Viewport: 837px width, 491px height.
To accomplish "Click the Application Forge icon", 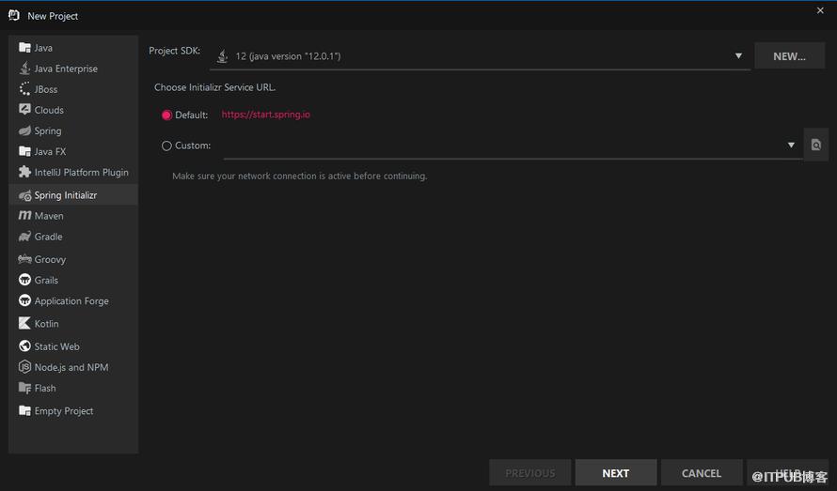I will coord(24,300).
